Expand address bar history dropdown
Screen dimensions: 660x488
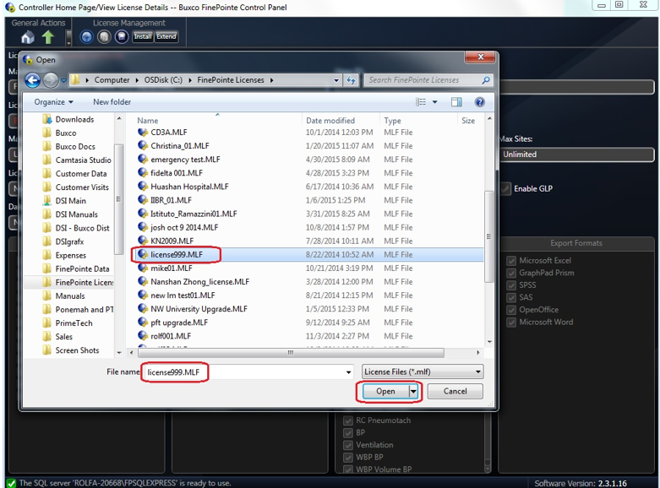(335, 80)
